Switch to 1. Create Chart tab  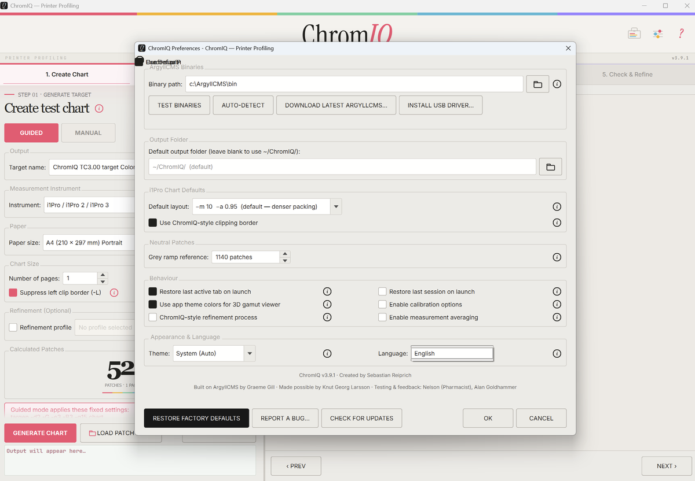point(67,75)
